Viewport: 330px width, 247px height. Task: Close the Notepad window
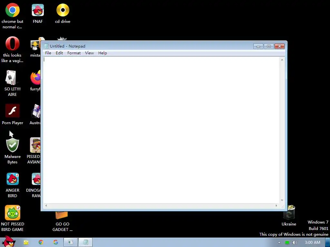tap(279, 46)
